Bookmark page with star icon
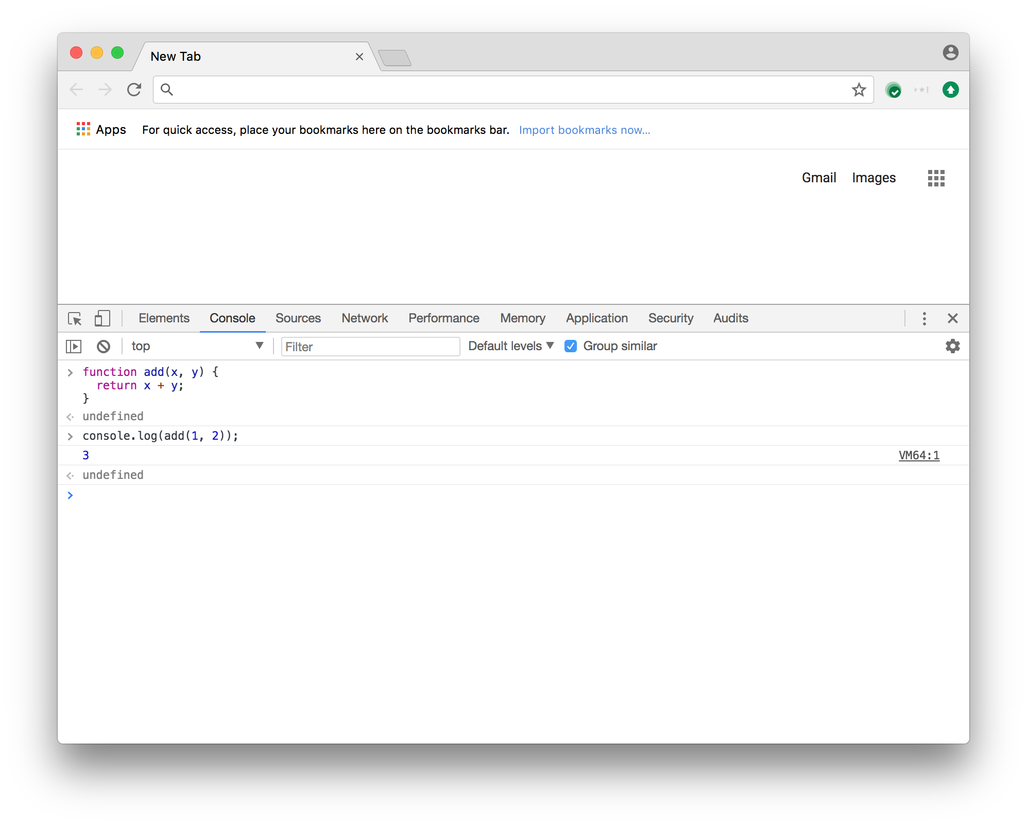1027x826 pixels. coord(859,90)
